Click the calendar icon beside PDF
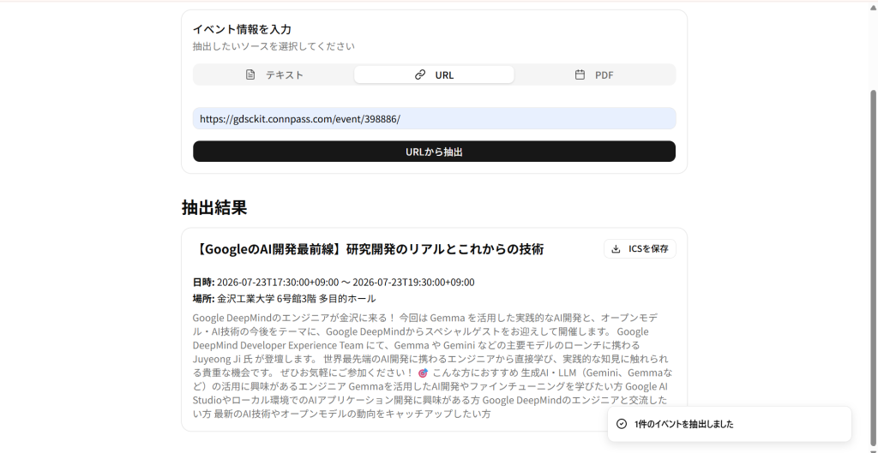The image size is (878, 453). (580, 75)
